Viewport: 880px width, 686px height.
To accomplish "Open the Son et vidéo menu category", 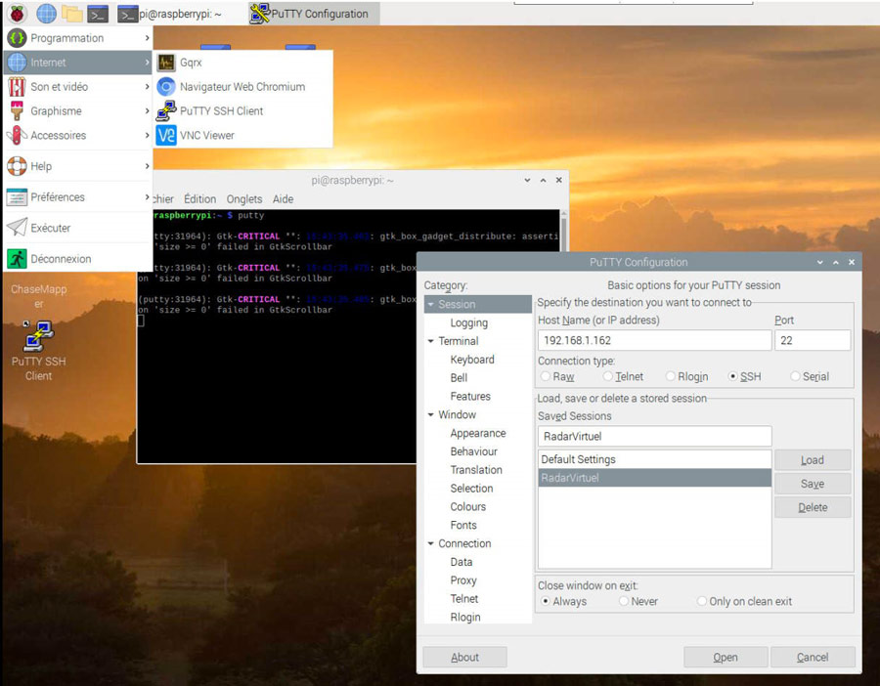I will coord(78,86).
